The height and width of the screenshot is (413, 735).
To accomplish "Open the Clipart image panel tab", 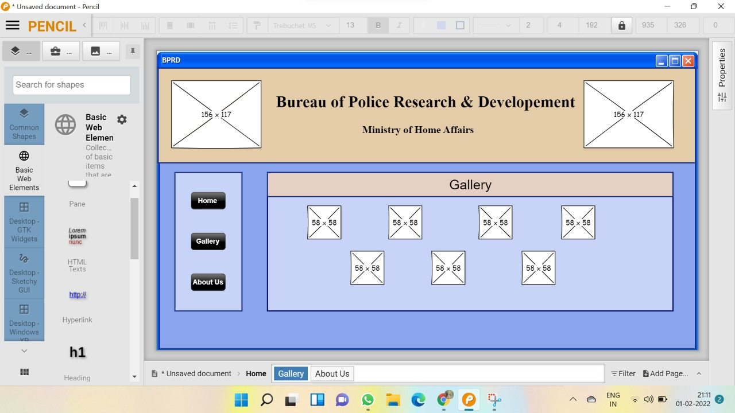I will click(101, 51).
